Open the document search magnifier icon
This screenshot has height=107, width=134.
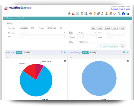tap(119, 14)
